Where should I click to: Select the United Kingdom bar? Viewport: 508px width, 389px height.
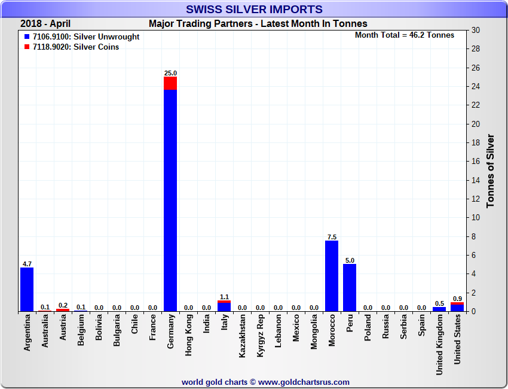click(x=439, y=309)
